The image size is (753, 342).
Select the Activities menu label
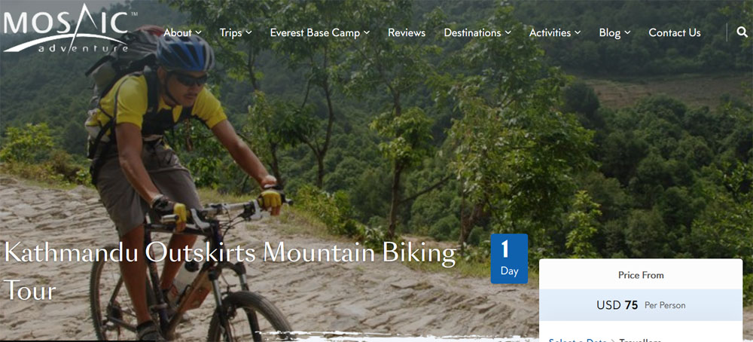coord(550,32)
